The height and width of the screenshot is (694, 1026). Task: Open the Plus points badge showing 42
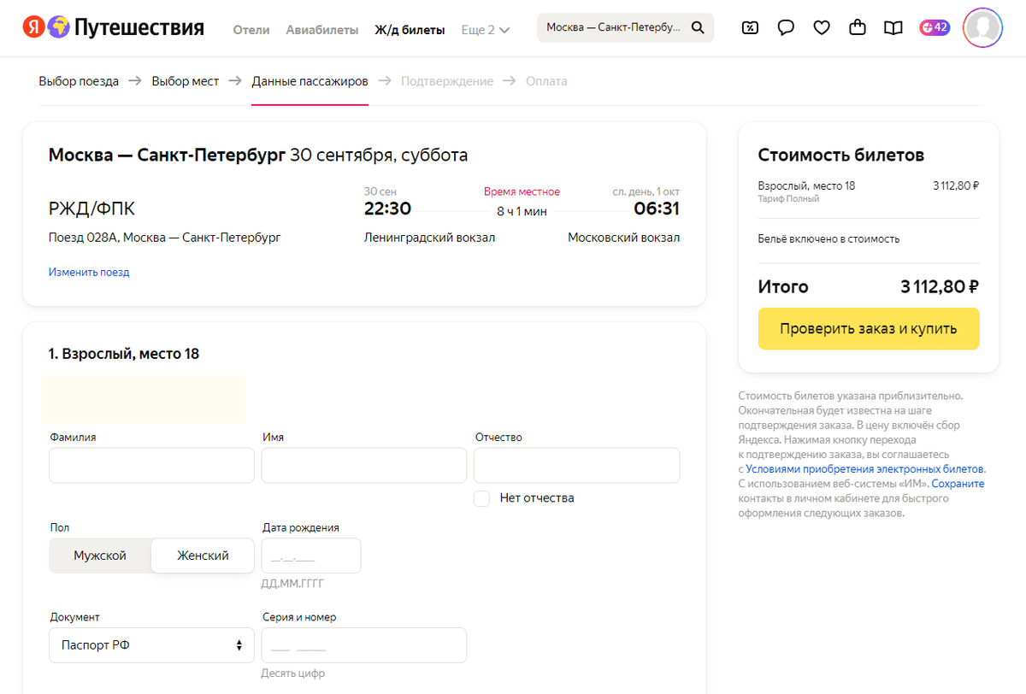935,28
